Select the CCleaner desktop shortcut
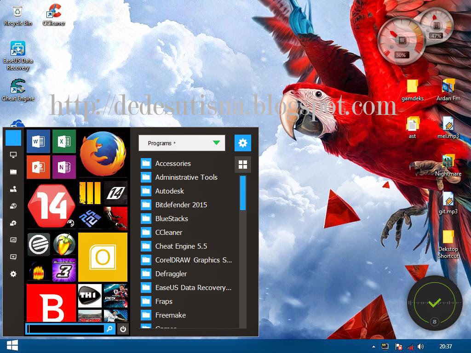The width and height of the screenshot is (471, 353). 54,15
